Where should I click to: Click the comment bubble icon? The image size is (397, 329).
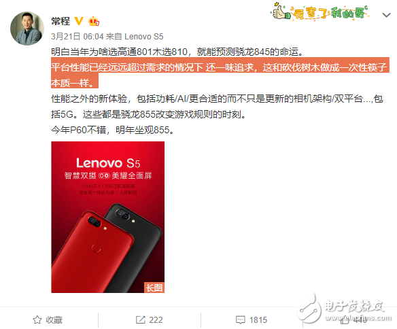[x=241, y=320]
